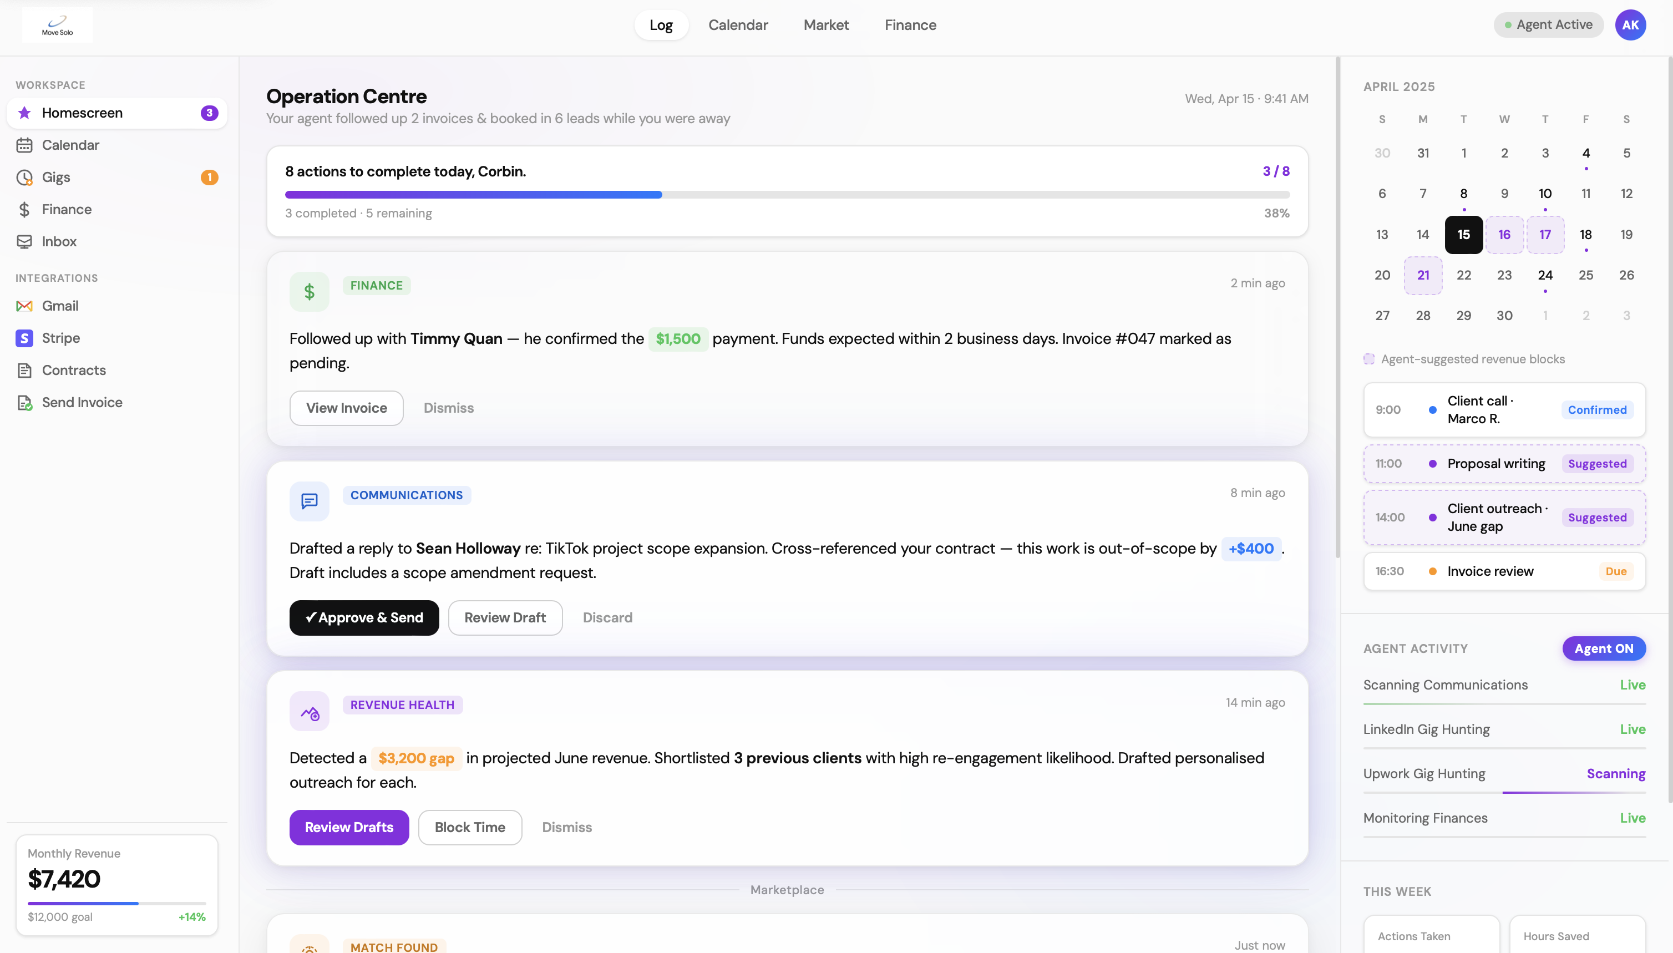Screen dimensions: 1673x953
Task: Click the Confirmed status tag
Action: [1596, 410]
